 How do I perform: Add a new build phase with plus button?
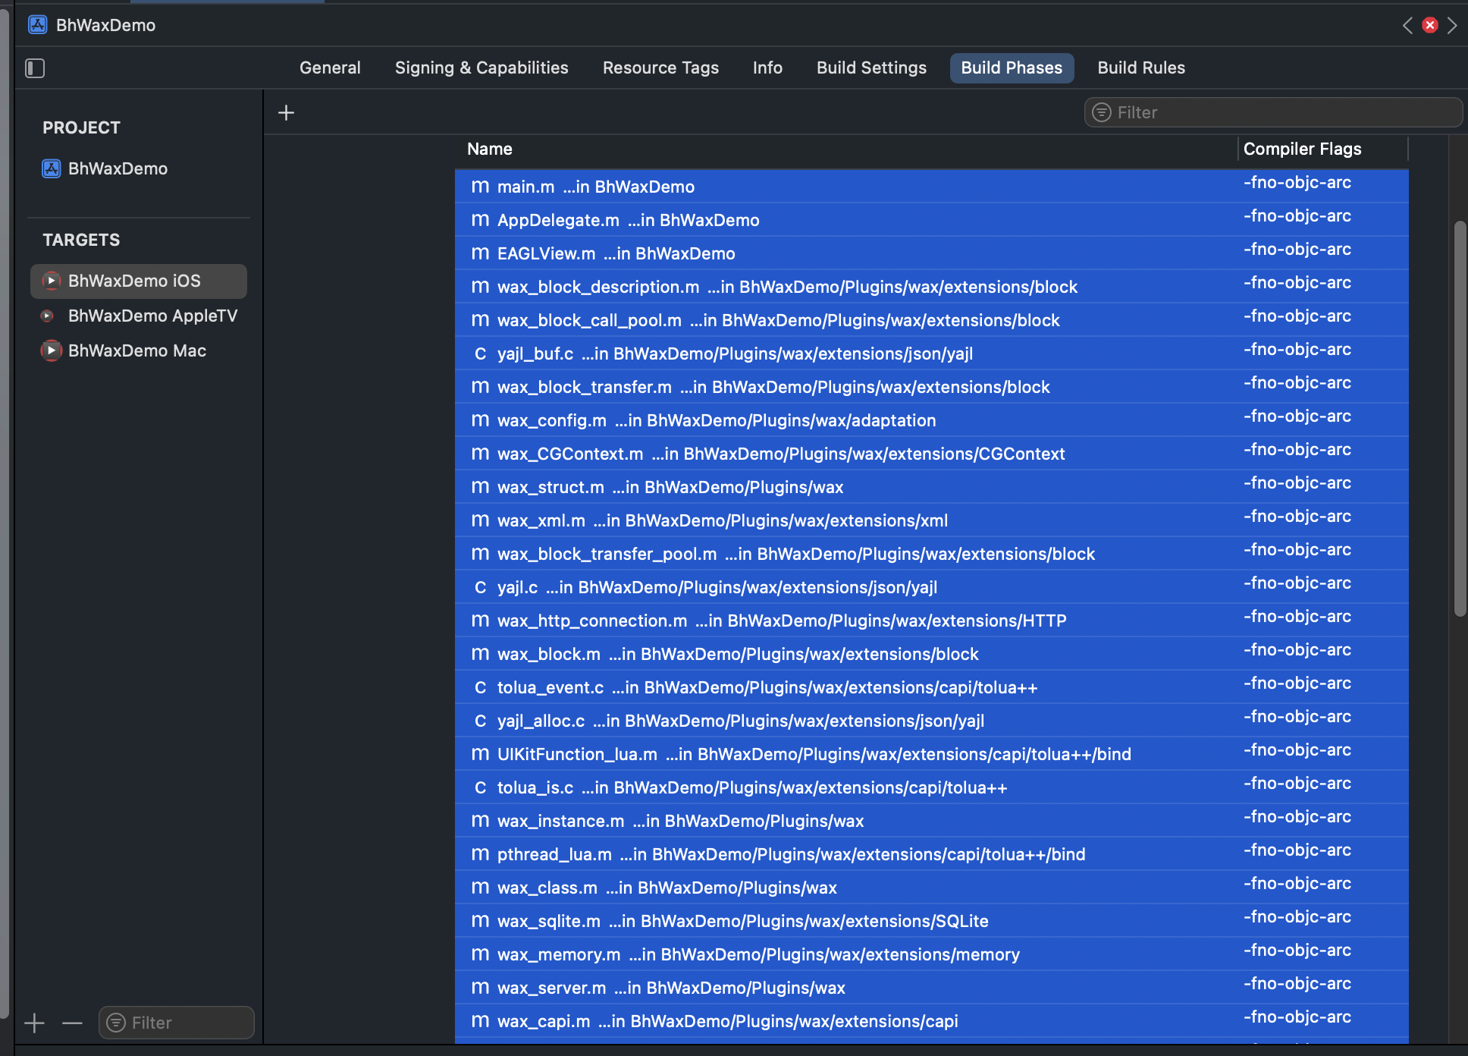click(x=286, y=113)
